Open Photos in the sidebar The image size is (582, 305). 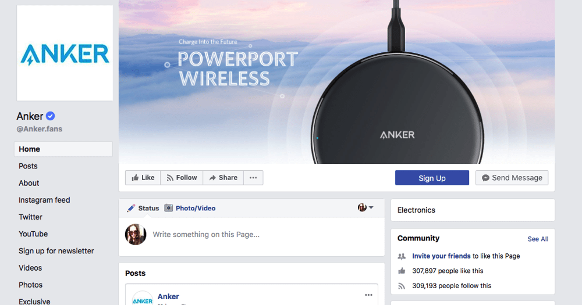(31, 285)
